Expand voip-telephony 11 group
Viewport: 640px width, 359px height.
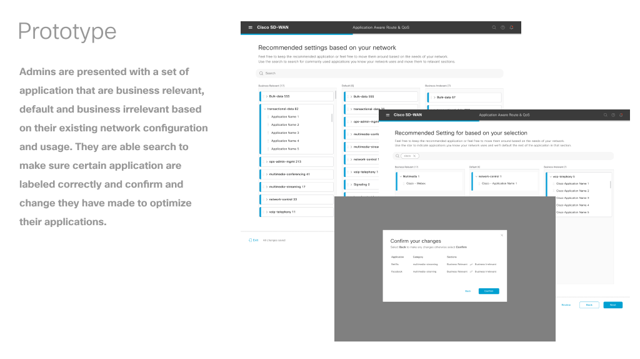point(267,212)
